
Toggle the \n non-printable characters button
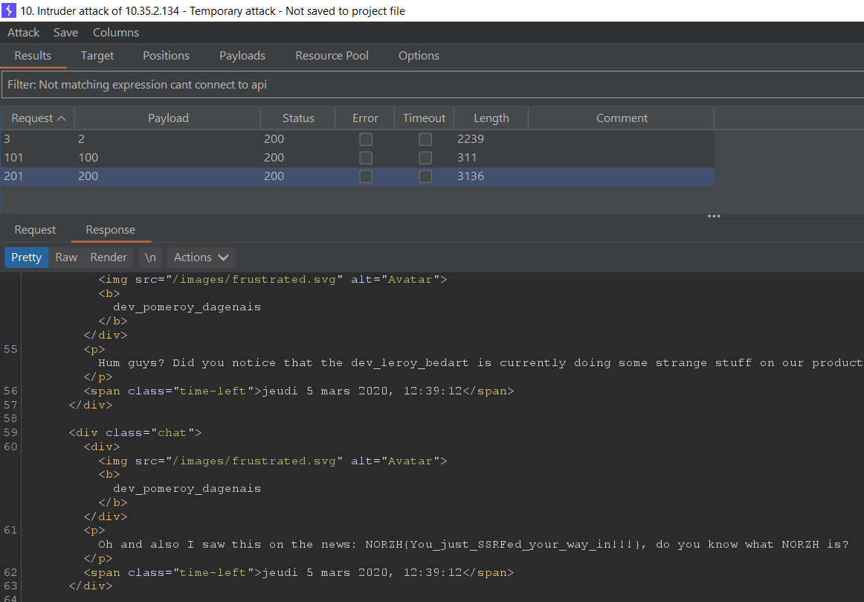150,257
